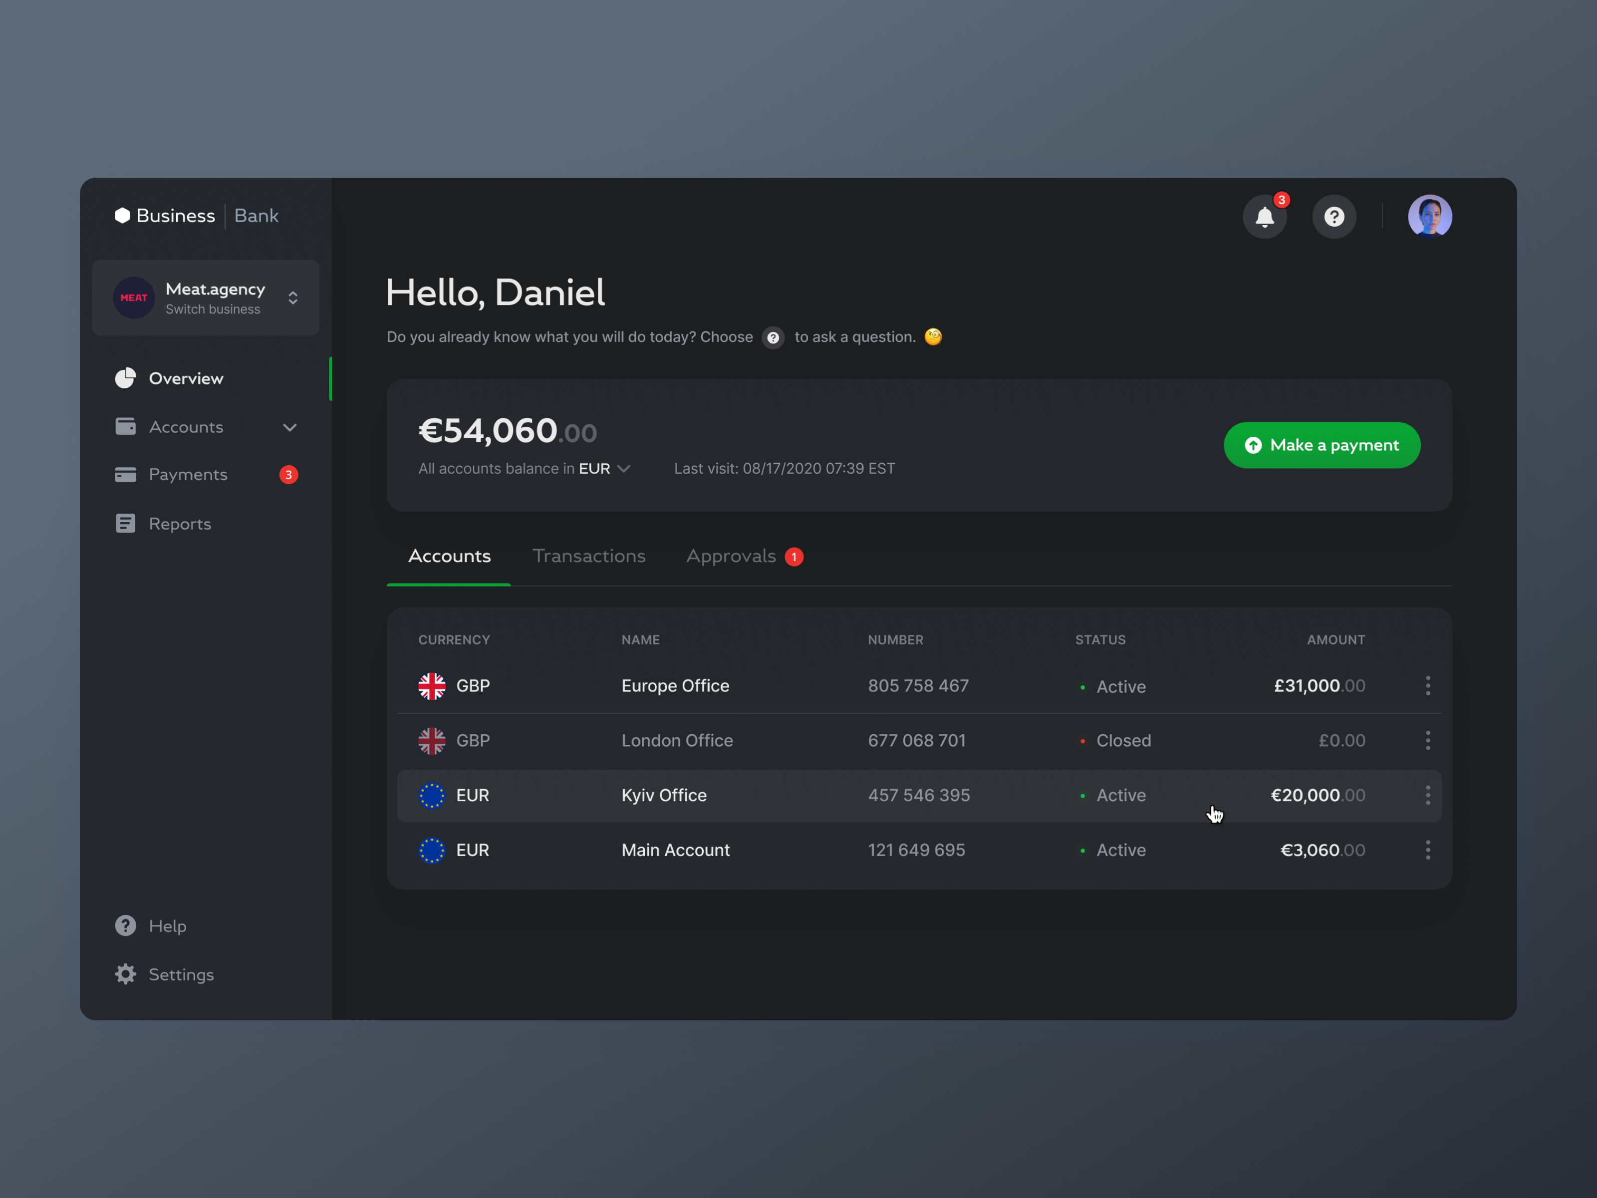Viewport: 1597px width, 1198px height.
Task: Click the Overview pie chart icon
Action: (126, 378)
